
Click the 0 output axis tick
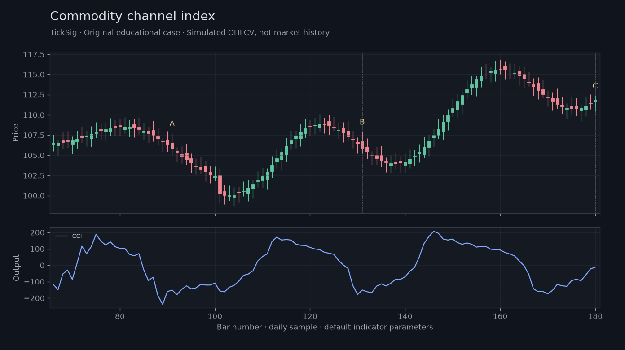click(x=42, y=266)
